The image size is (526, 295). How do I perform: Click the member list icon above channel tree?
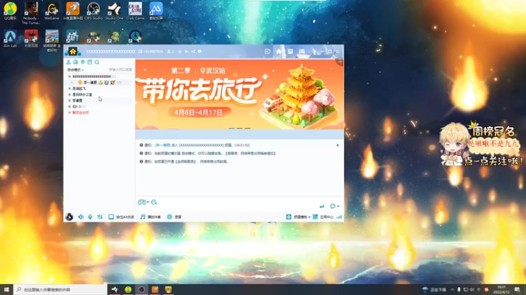pyautogui.click(x=68, y=62)
